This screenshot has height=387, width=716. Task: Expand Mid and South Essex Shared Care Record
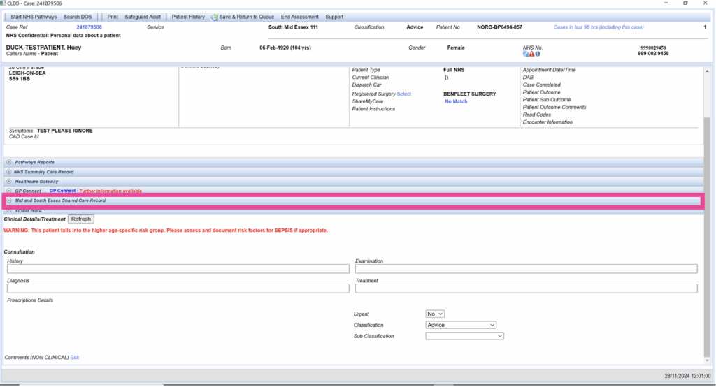(8, 200)
